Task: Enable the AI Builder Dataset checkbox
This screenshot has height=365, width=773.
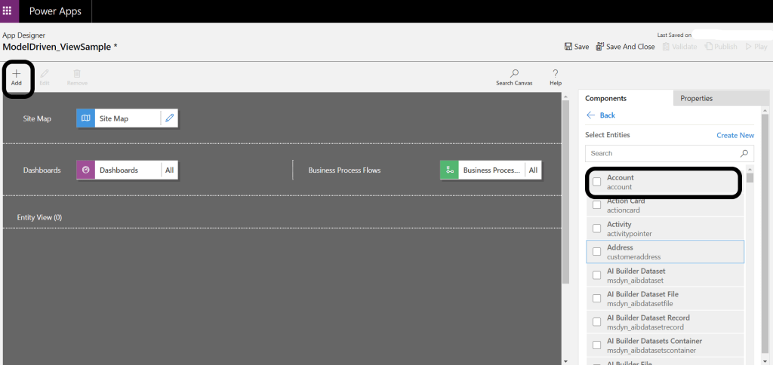Action: coord(597,275)
